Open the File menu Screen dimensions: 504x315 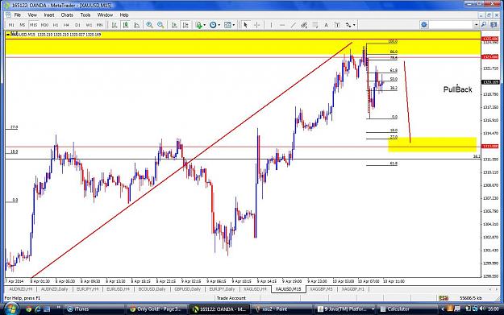pyautogui.click(x=18, y=15)
